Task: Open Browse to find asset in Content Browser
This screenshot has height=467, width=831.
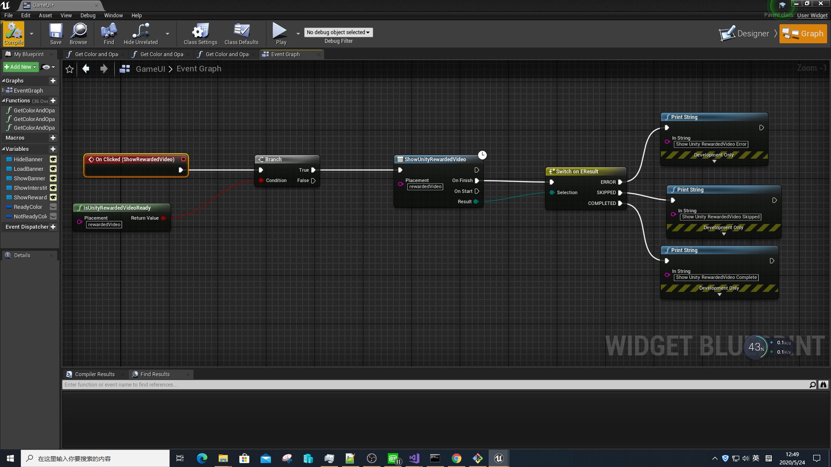Action: tap(78, 31)
